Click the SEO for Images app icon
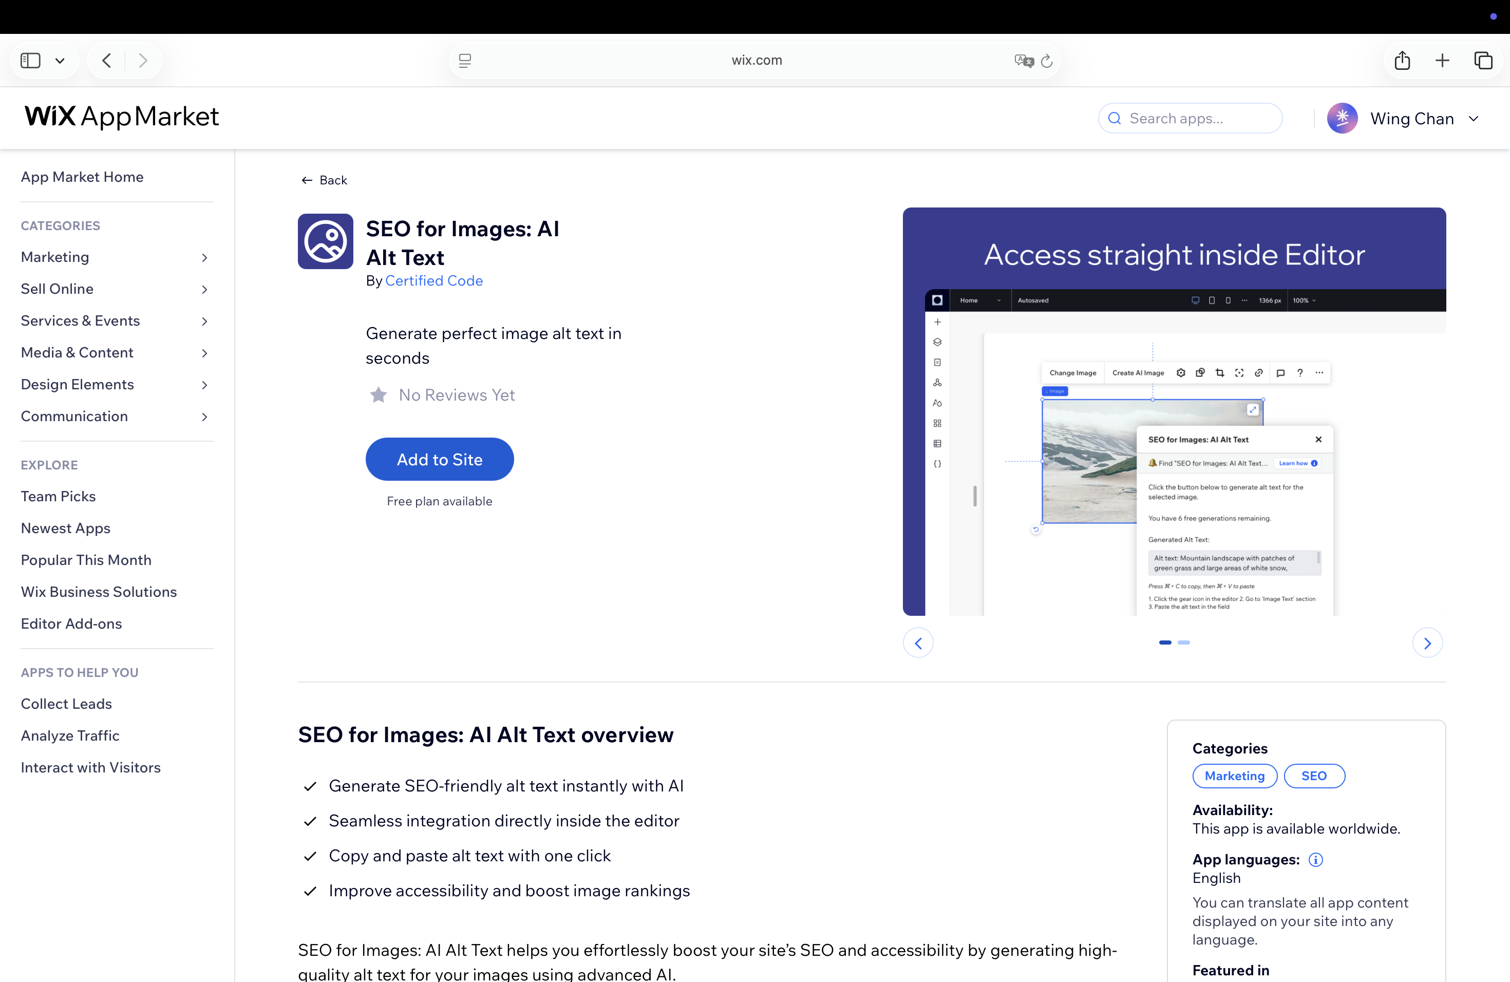Screen dimensions: 1510x982 click(326, 241)
